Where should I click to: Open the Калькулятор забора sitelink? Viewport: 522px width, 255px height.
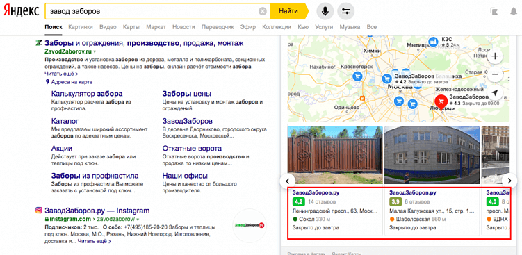pos(87,94)
